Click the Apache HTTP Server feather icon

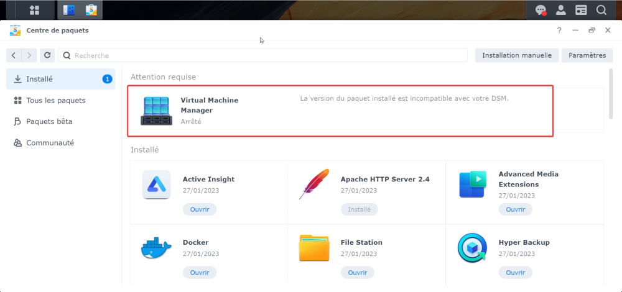[x=313, y=184]
